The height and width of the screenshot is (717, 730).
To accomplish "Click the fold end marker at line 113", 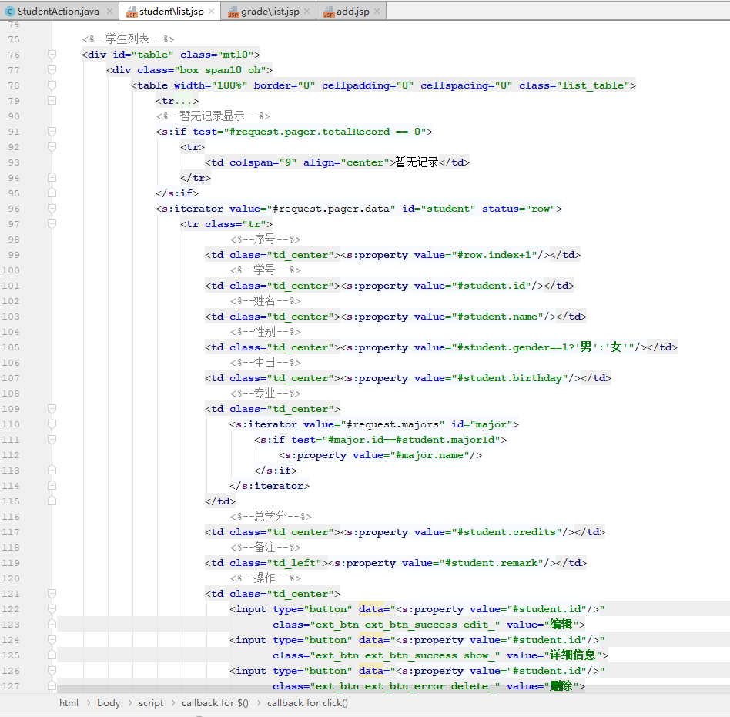I will (x=52, y=471).
